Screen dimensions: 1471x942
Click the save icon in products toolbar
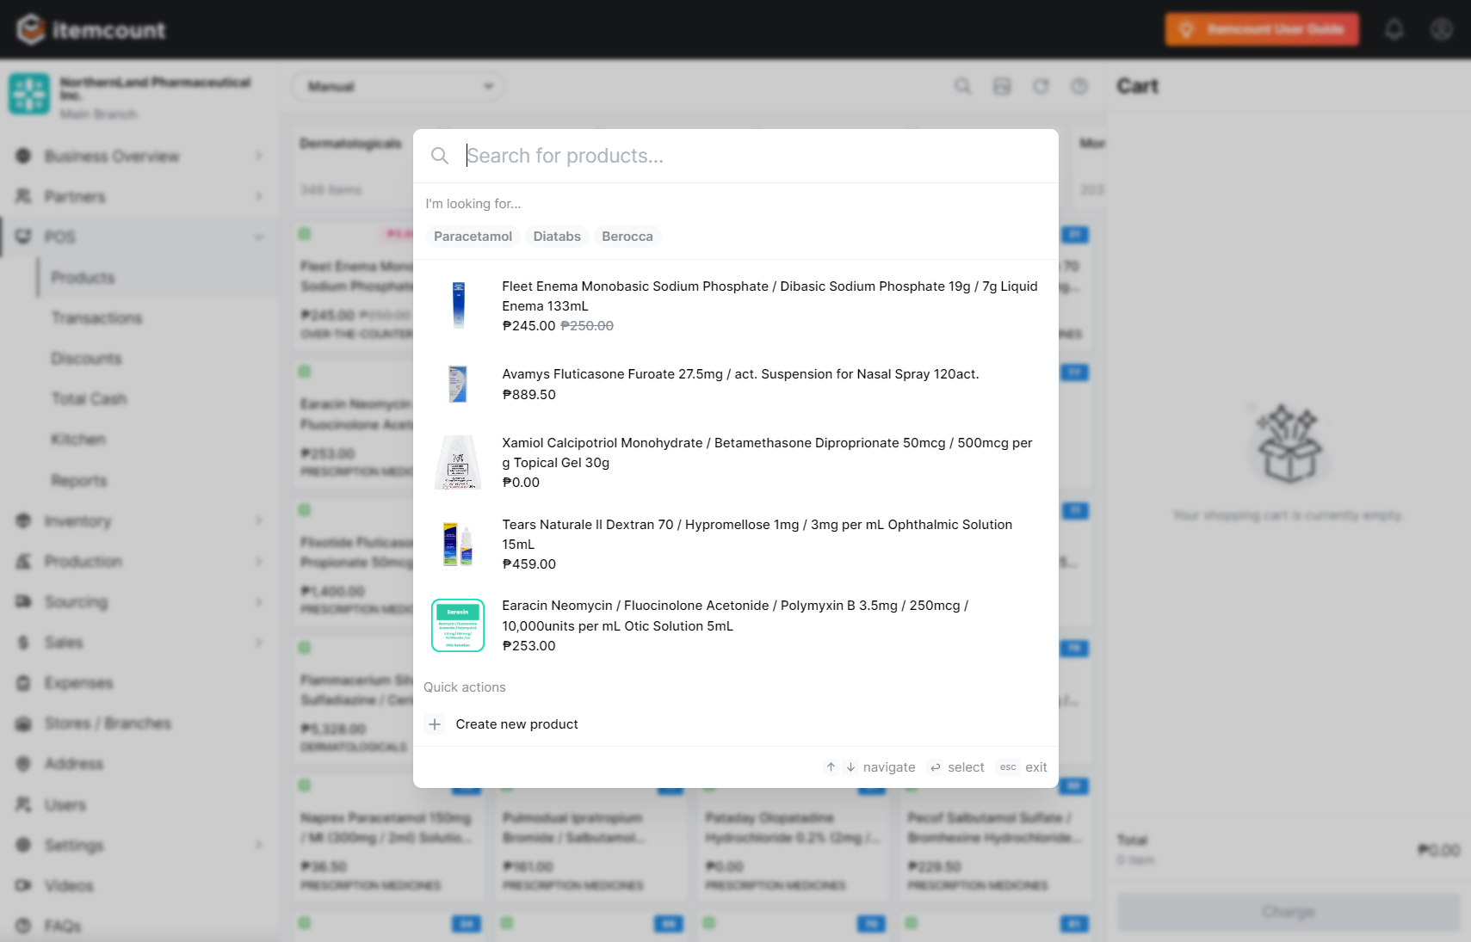(x=1002, y=86)
